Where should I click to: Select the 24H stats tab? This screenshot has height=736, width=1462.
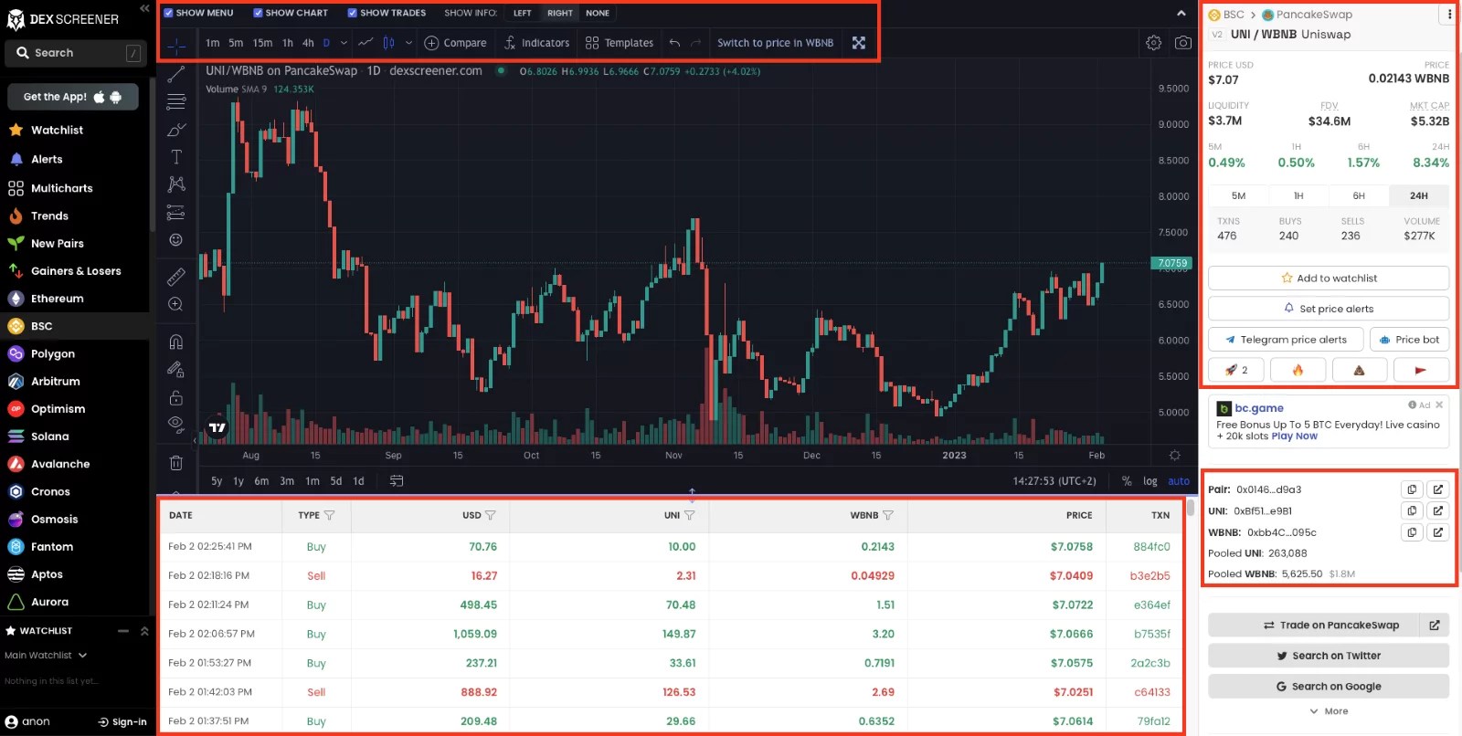click(1419, 195)
